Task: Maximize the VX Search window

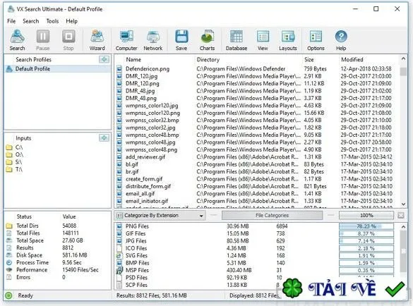Action: point(376,9)
